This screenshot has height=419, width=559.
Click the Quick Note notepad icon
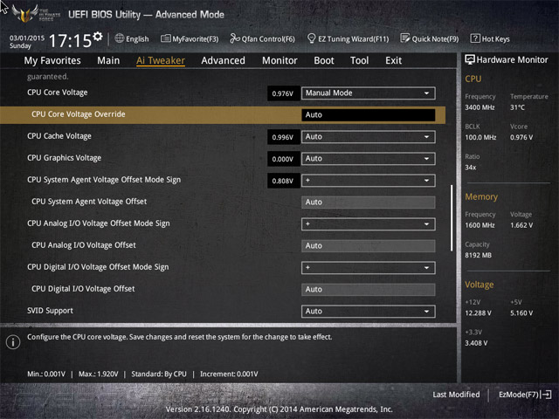pyautogui.click(x=405, y=38)
